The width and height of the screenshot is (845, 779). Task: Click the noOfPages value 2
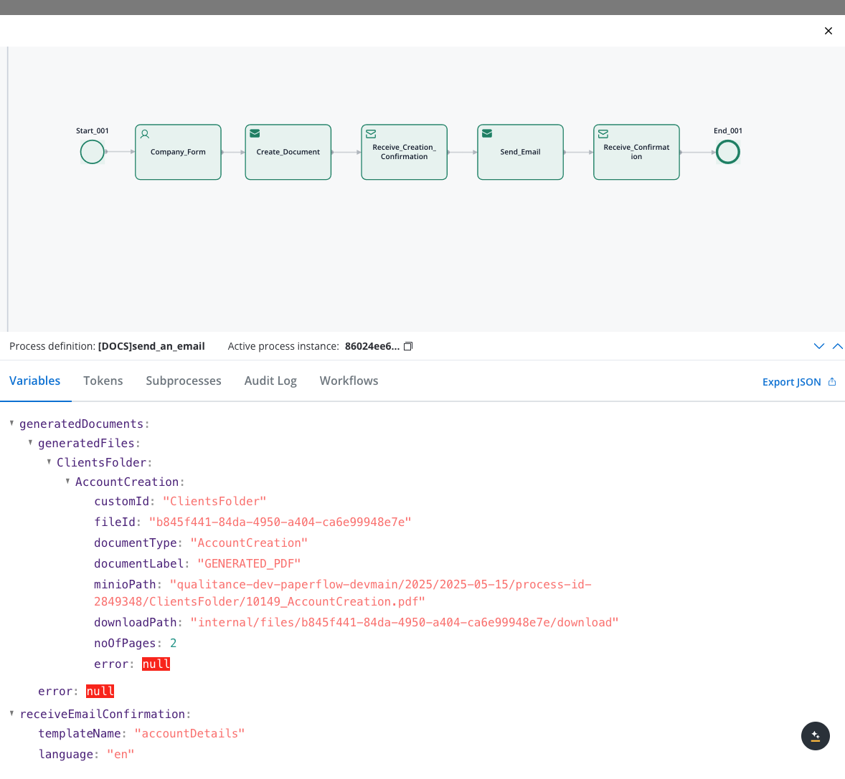pyautogui.click(x=173, y=643)
